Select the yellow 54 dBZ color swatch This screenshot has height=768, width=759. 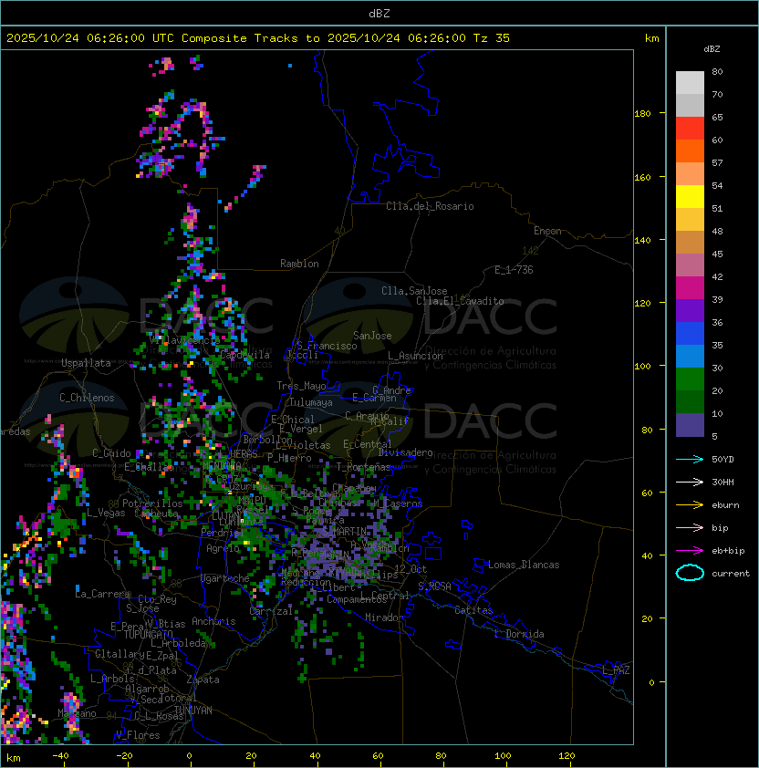pyautogui.click(x=690, y=196)
